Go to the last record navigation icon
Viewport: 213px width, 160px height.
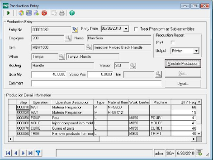point(31,153)
